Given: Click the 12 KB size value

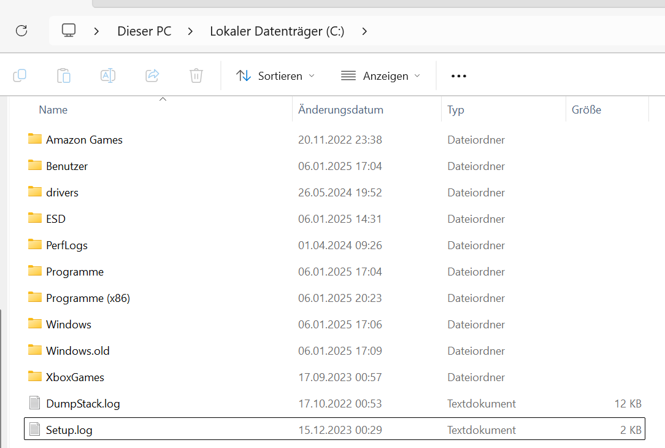Looking at the screenshot, I should [x=628, y=403].
